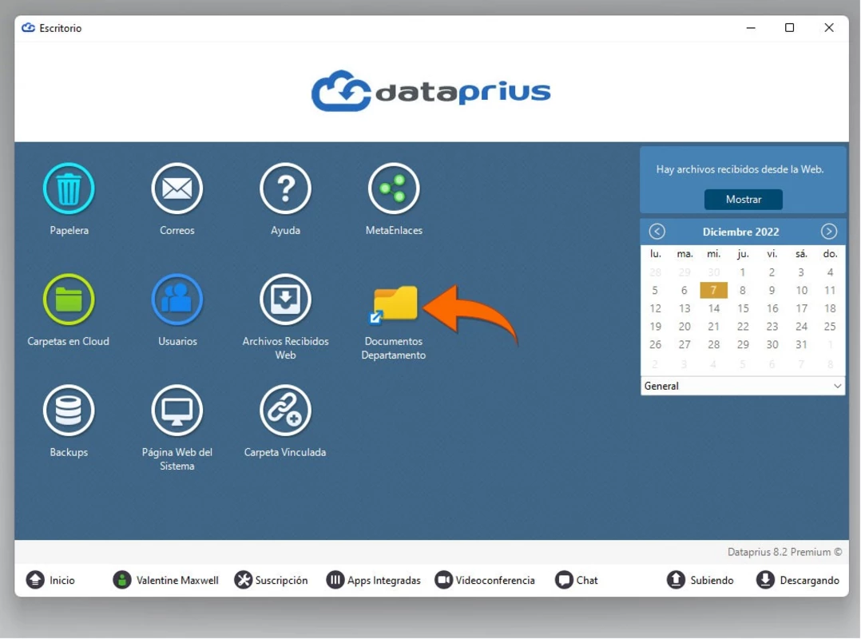The height and width of the screenshot is (639, 861).
Task: Open the Usuarios people icon
Action: [x=177, y=300]
